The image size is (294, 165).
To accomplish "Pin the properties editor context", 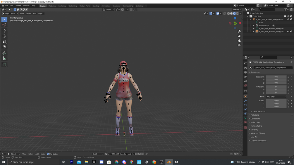I will coord(291,62).
